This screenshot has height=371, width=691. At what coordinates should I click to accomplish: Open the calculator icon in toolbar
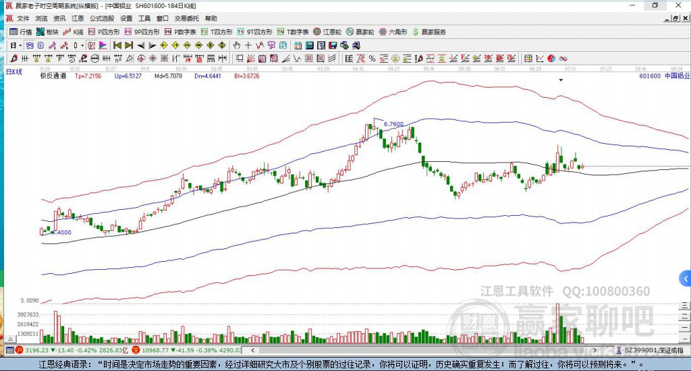(x=309, y=45)
